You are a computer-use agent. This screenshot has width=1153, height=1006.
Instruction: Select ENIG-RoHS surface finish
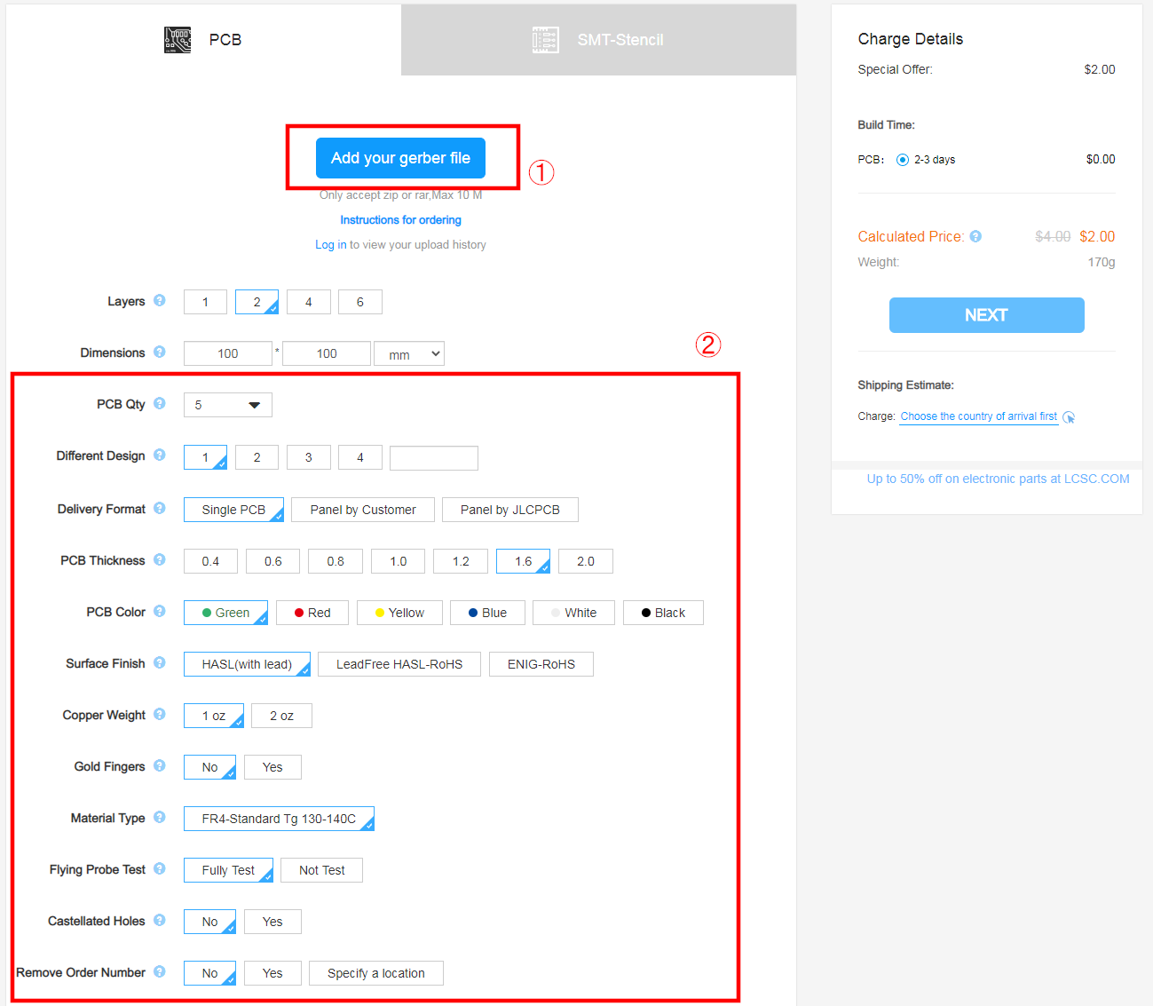tap(541, 664)
